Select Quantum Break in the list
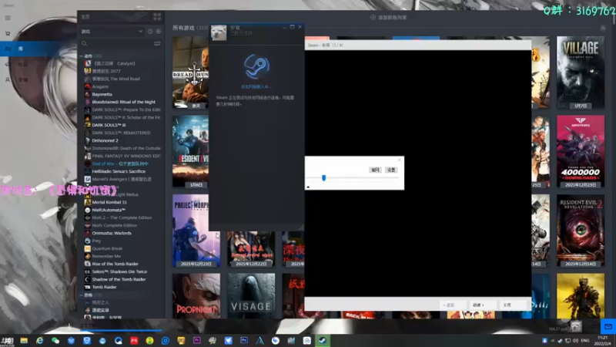The width and height of the screenshot is (616, 347). point(107,248)
